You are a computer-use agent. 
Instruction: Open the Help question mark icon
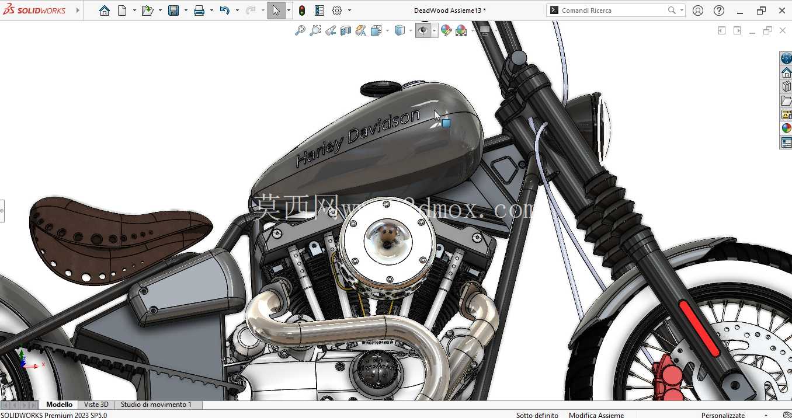pos(719,11)
